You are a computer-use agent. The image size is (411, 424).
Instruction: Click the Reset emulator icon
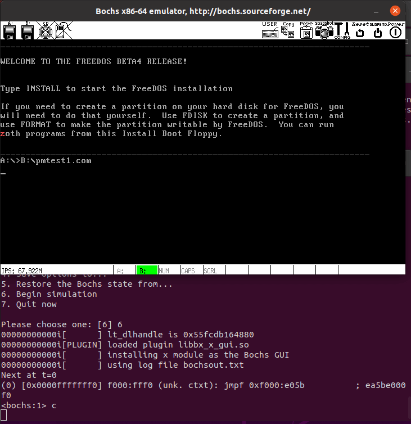tap(360, 30)
